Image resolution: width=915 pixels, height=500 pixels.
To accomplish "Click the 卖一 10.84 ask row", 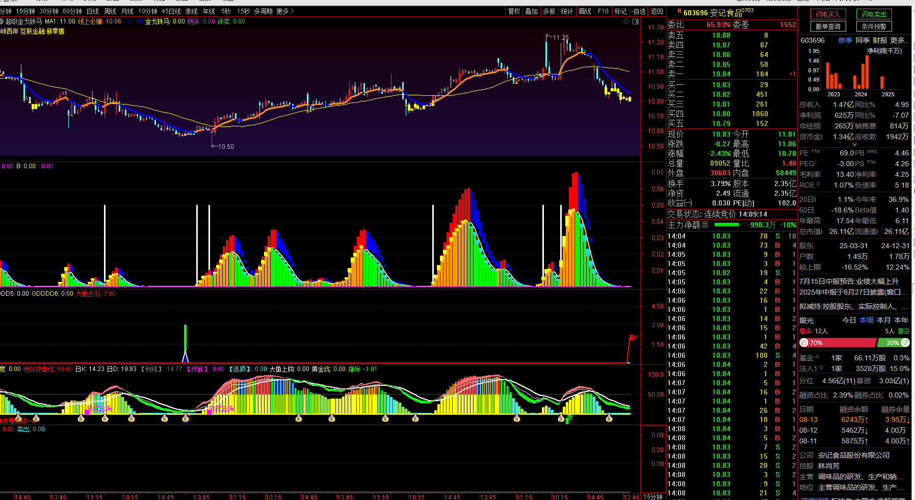I will [x=731, y=74].
